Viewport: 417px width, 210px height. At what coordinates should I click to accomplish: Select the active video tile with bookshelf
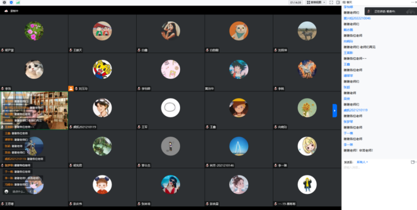coord(34,110)
